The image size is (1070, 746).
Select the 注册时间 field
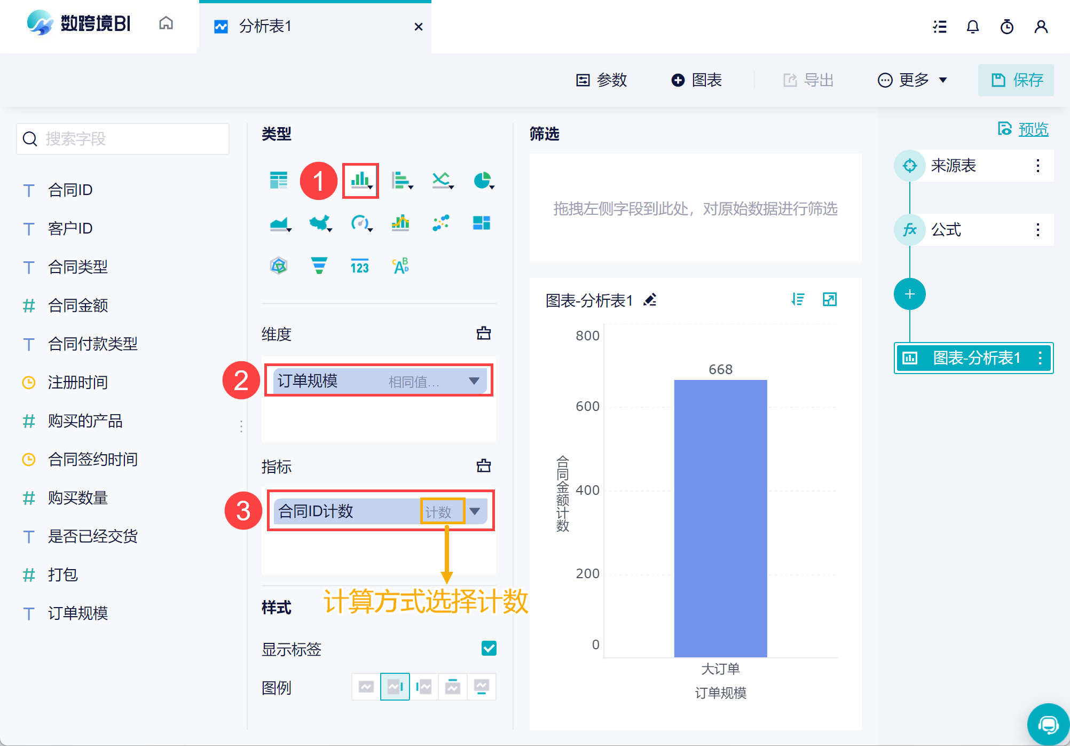click(78, 382)
